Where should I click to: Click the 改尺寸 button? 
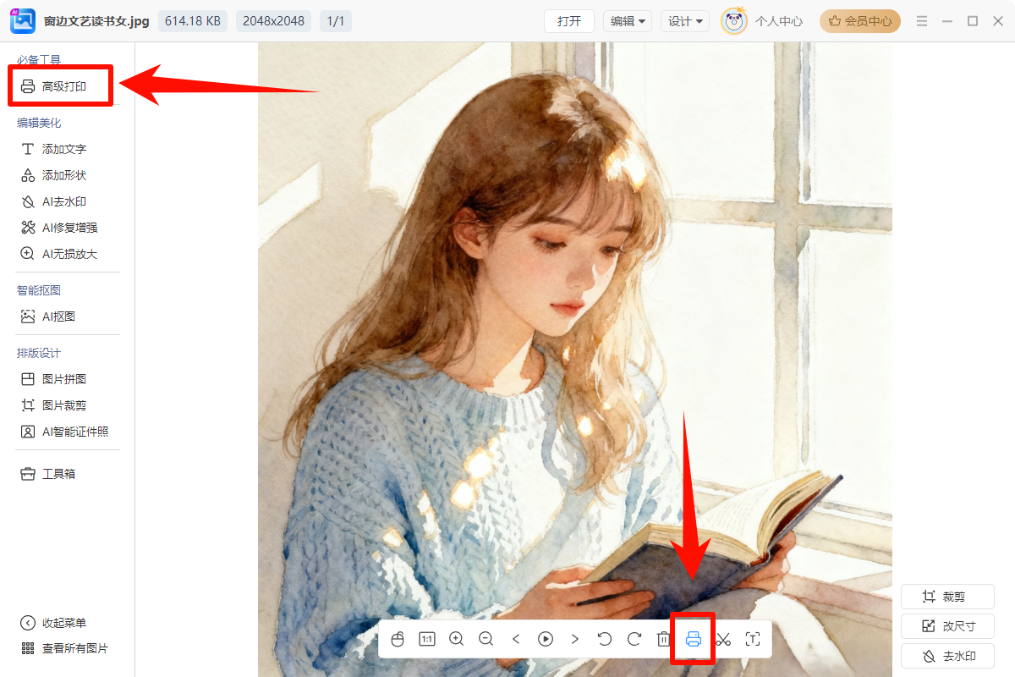(x=947, y=626)
